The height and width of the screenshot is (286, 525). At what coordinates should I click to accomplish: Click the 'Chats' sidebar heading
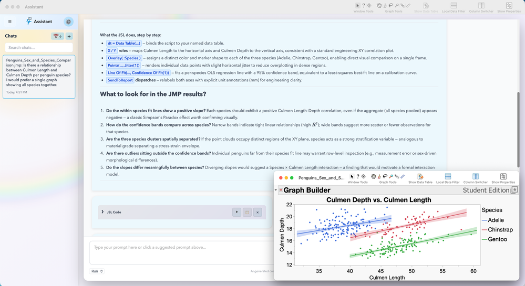click(x=11, y=36)
